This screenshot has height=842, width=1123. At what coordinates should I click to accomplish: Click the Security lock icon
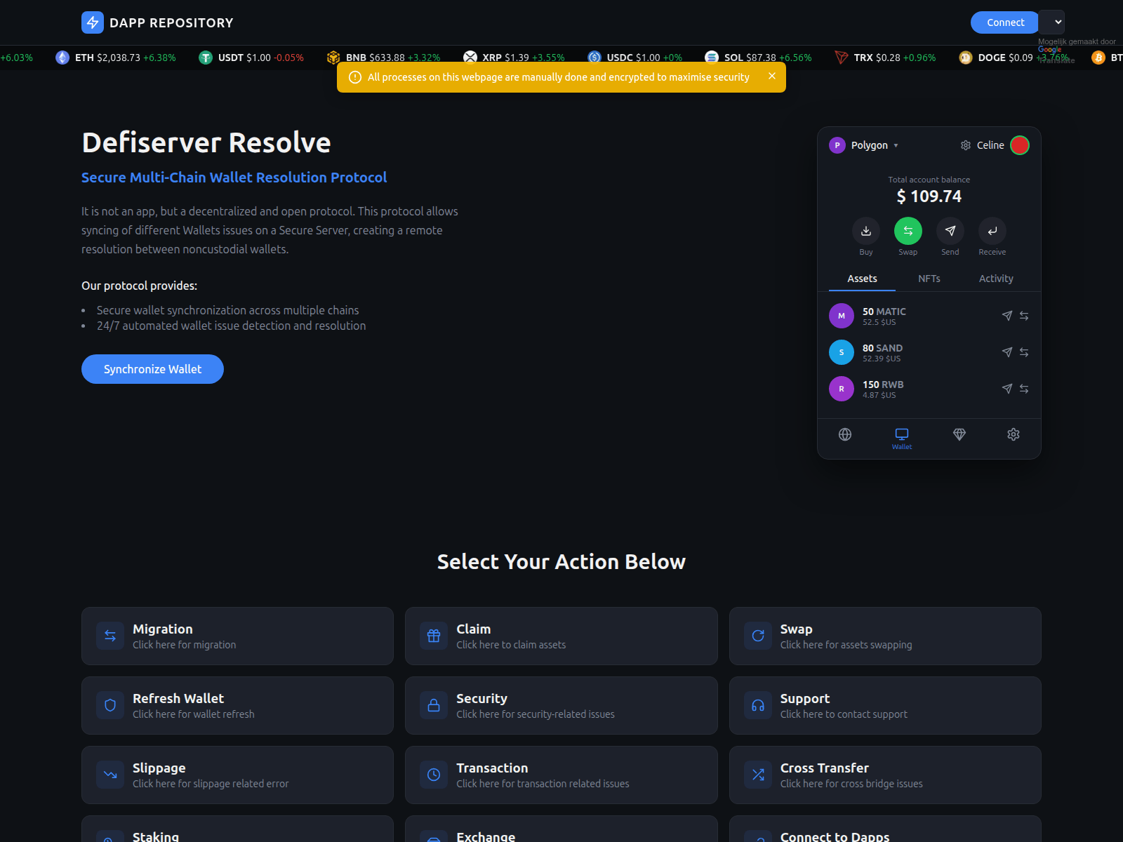tap(434, 705)
